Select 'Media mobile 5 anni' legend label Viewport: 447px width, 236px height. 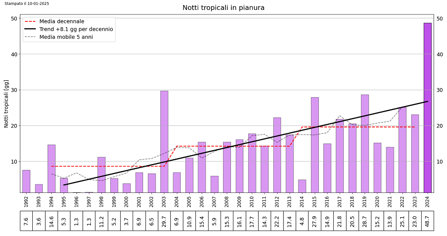pos(66,37)
